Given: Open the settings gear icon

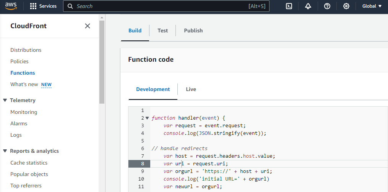Looking at the screenshot, I should (x=346, y=6).
